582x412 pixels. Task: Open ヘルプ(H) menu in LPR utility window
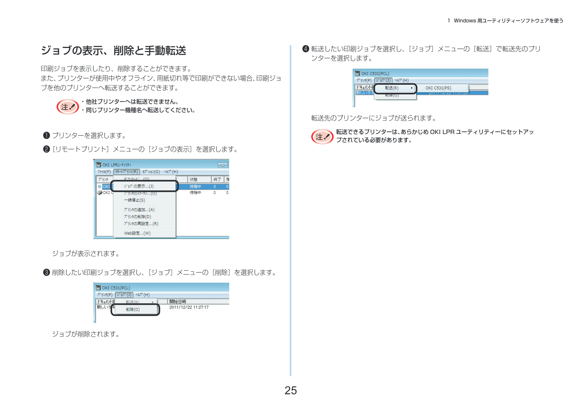pyautogui.click(x=171, y=172)
